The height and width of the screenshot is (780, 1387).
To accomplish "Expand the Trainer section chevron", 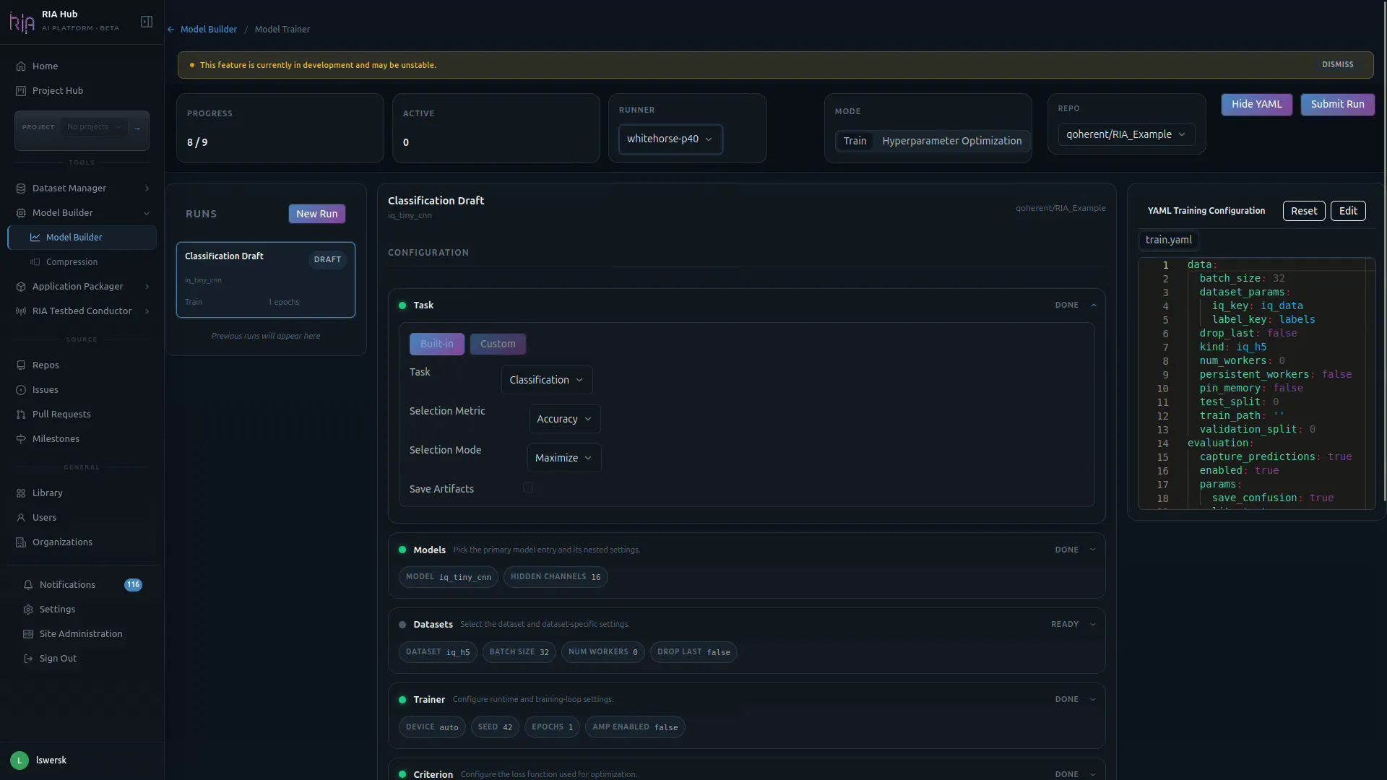I will pyautogui.click(x=1093, y=700).
